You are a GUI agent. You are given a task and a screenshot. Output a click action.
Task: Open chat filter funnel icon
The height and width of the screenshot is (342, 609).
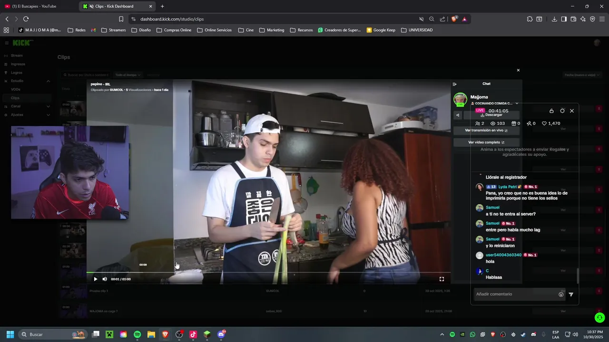pos(571,294)
